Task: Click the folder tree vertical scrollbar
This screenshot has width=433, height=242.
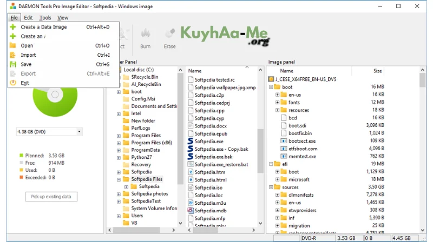Action: [x=180, y=129]
